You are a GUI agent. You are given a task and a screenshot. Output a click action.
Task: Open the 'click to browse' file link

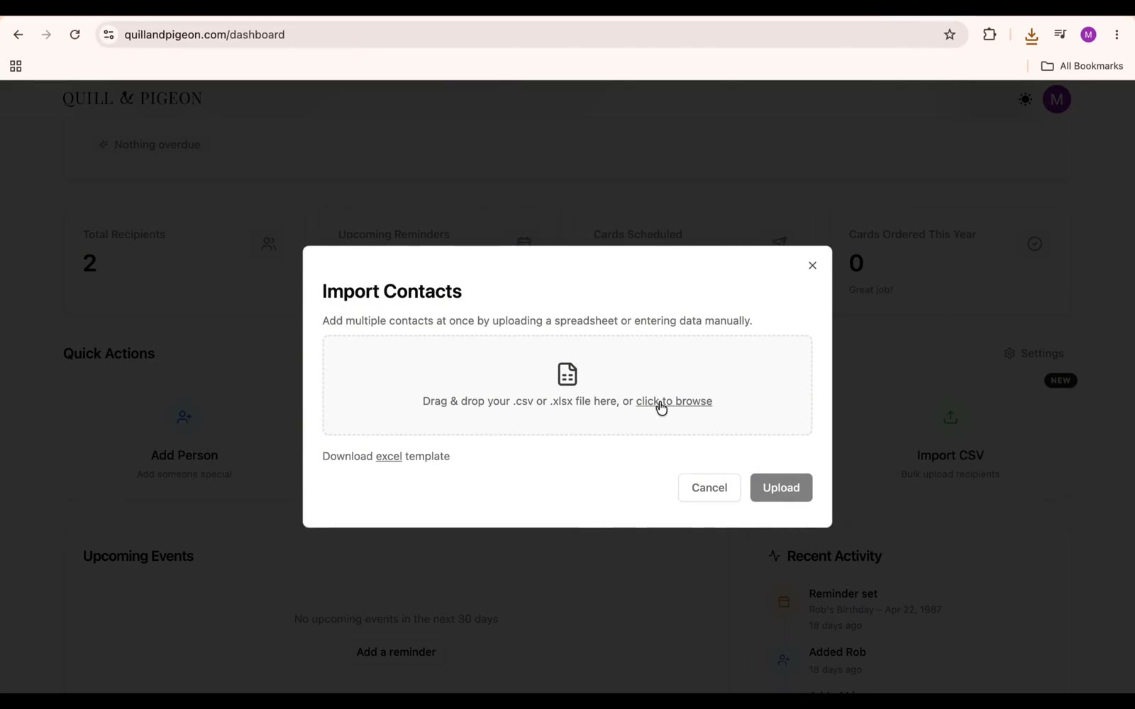(674, 401)
